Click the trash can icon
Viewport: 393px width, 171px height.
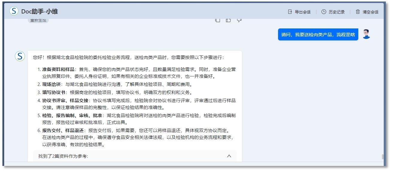358,12
